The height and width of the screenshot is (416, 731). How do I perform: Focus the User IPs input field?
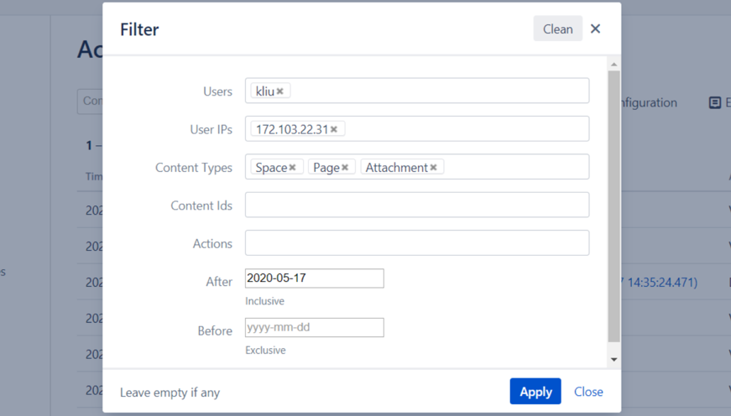(462, 129)
